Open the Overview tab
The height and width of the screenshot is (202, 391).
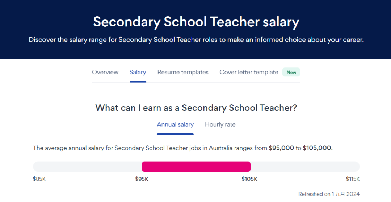[x=105, y=72]
